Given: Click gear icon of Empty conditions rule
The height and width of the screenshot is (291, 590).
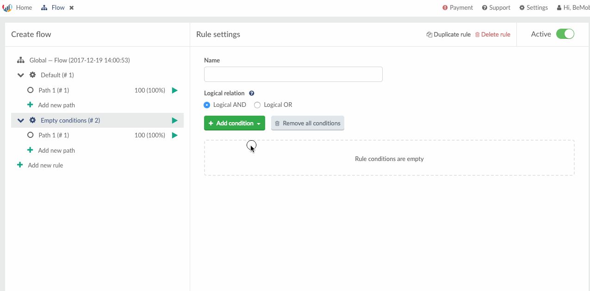Looking at the screenshot, I should 32,120.
